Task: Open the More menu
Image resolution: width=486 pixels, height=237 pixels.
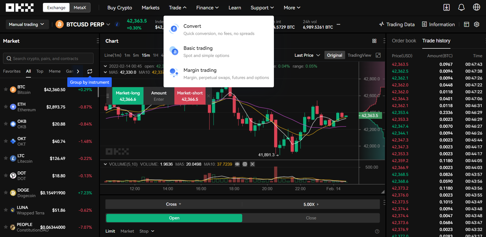Action: click(292, 8)
